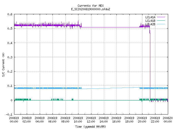Click the '200619 18:00' x-axis tick label

[129, 120]
